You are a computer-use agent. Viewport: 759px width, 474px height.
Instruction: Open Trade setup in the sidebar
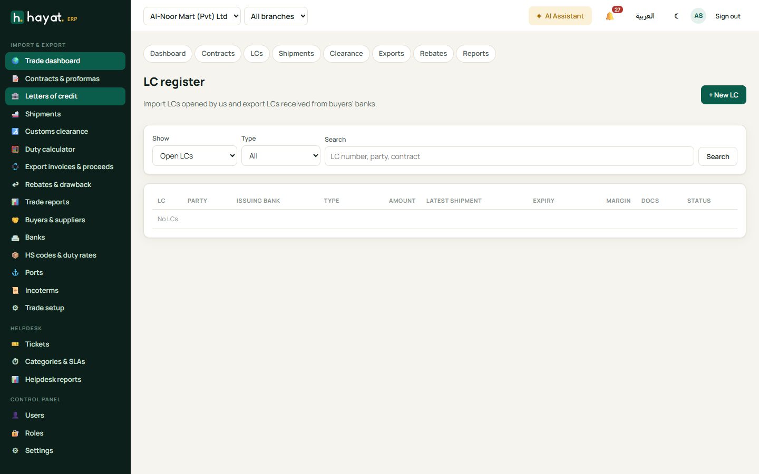[65, 308]
